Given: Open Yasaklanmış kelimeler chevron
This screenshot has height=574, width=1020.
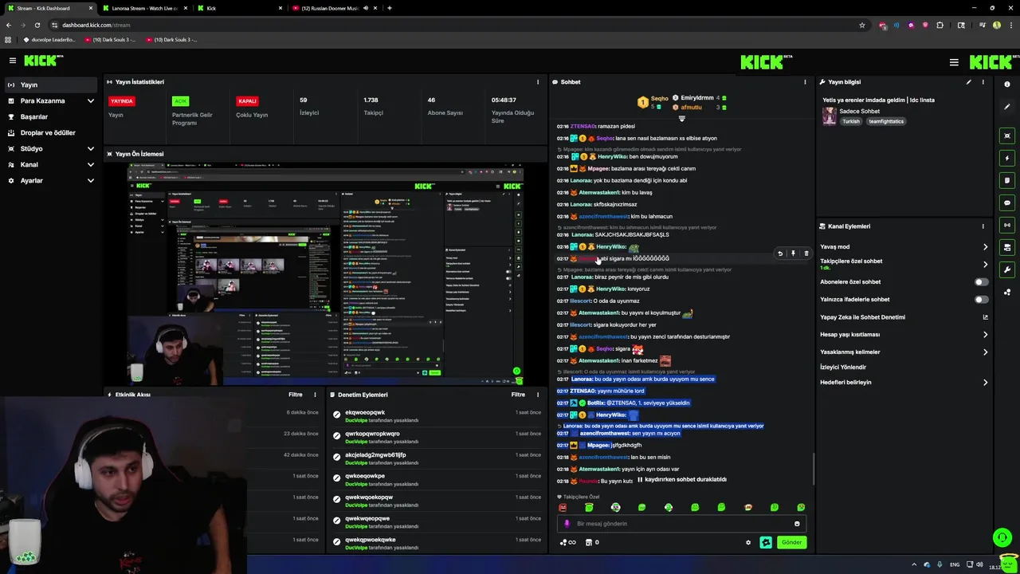Looking at the screenshot, I should coord(985,352).
